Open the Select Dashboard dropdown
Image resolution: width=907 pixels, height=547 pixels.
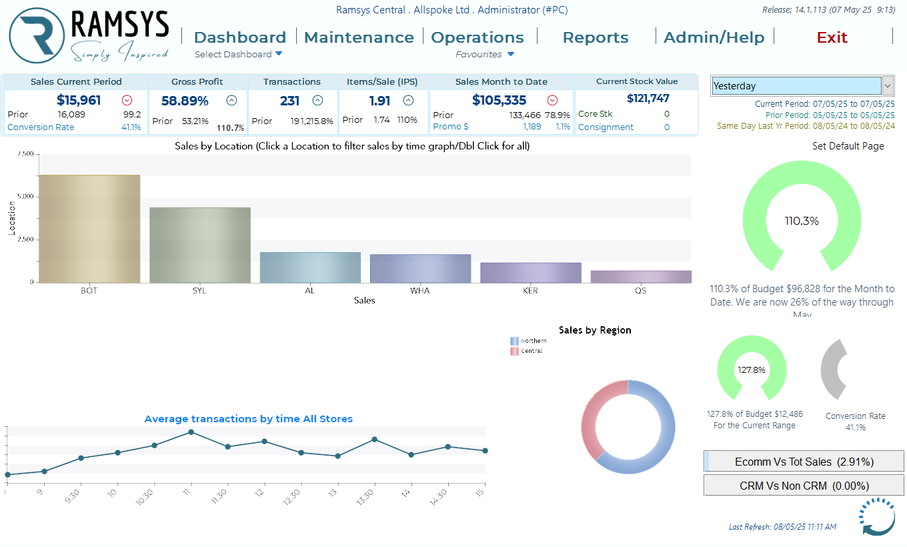coord(238,54)
